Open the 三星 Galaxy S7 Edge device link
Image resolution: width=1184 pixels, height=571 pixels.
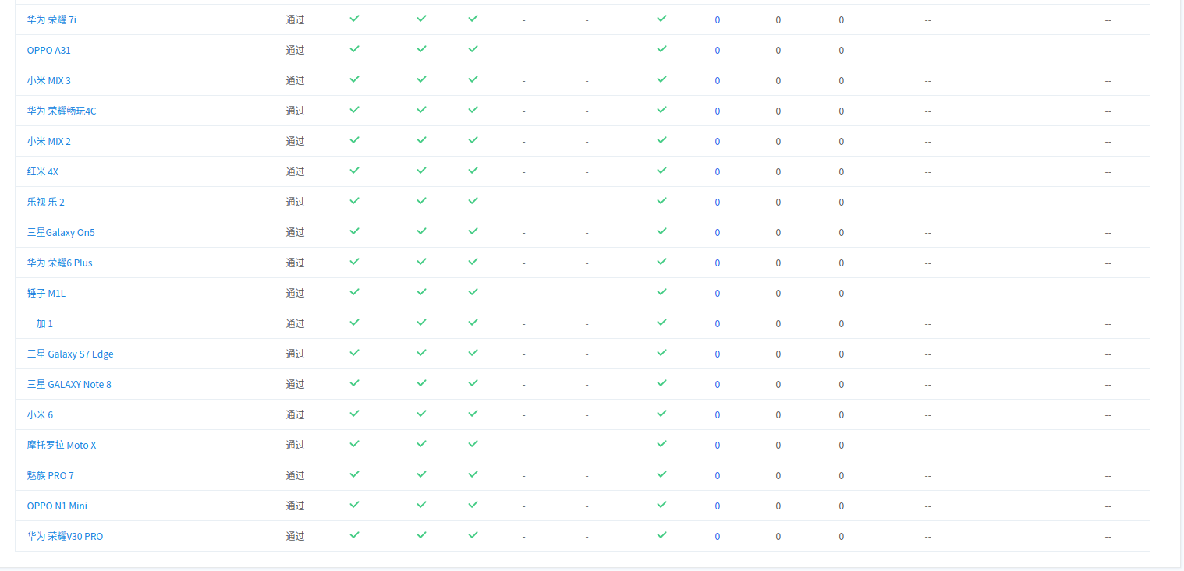(x=70, y=354)
